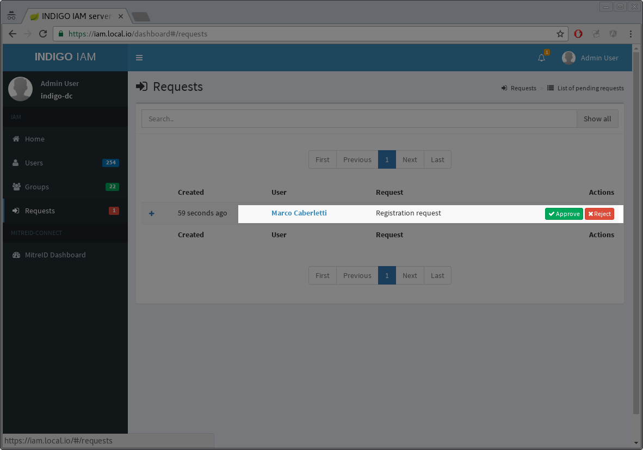Click the INDIGO IAM logo
The width and height of the screenshot is (643, 450).
point(65,57)
